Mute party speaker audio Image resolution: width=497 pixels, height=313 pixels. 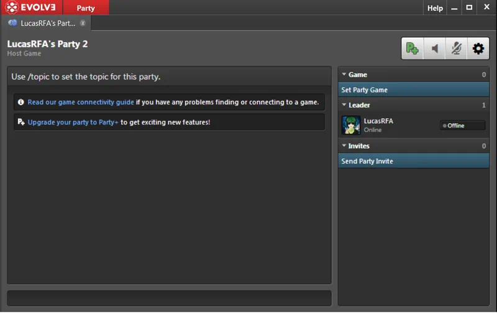434,49
